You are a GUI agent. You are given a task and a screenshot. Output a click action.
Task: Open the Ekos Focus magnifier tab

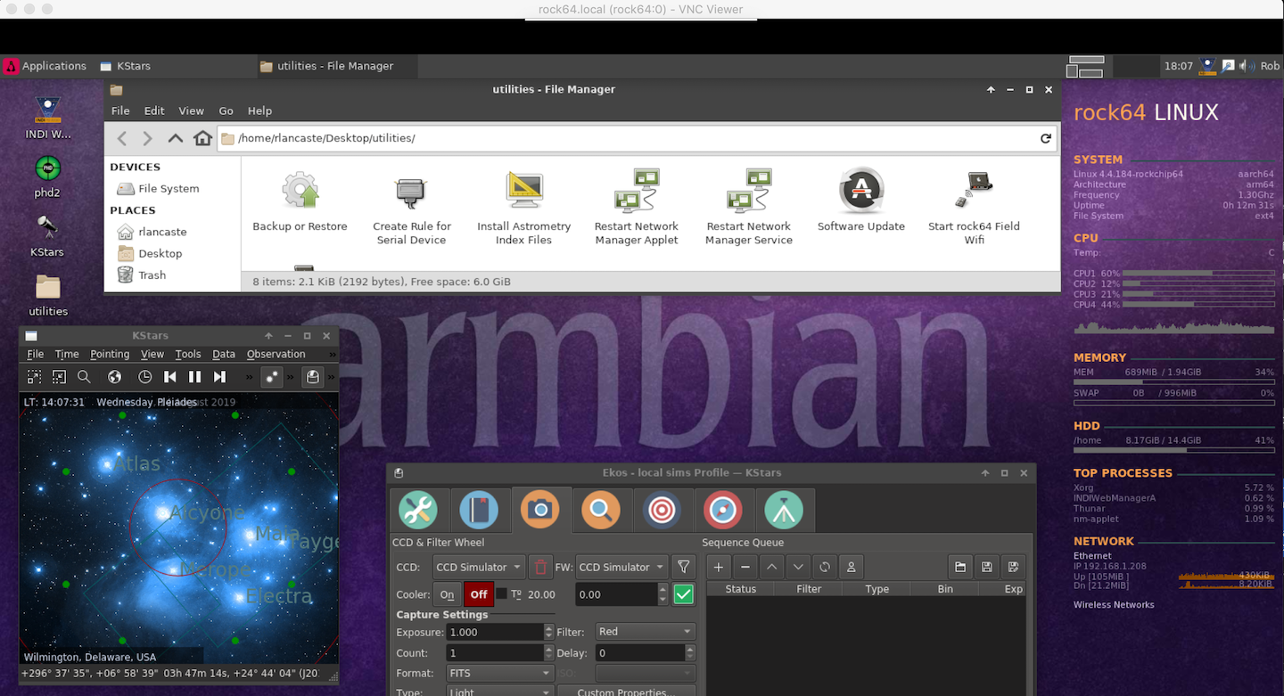(x=600, y=510)
